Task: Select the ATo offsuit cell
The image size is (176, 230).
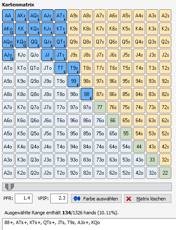Action: (8, 68)
